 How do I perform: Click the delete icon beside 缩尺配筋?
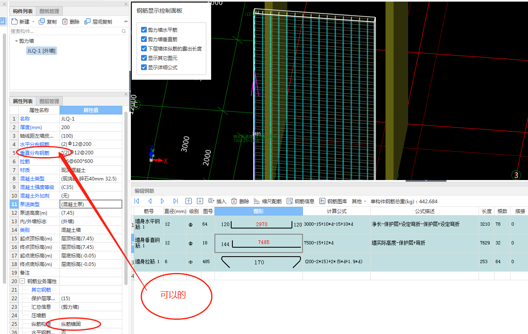(x=234, y=201)
